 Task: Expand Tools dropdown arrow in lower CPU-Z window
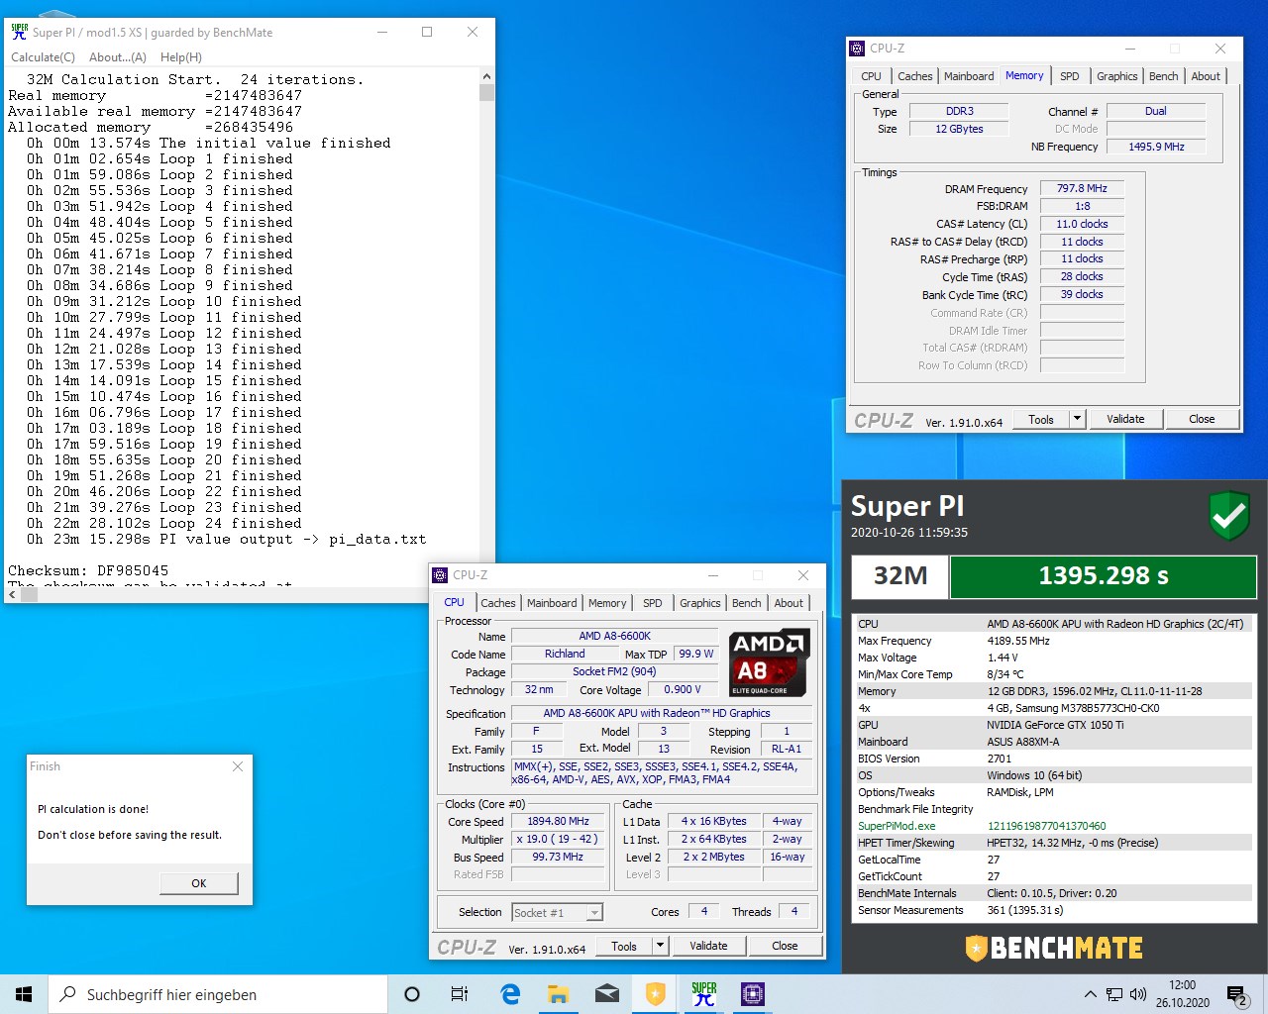(661, 947)
